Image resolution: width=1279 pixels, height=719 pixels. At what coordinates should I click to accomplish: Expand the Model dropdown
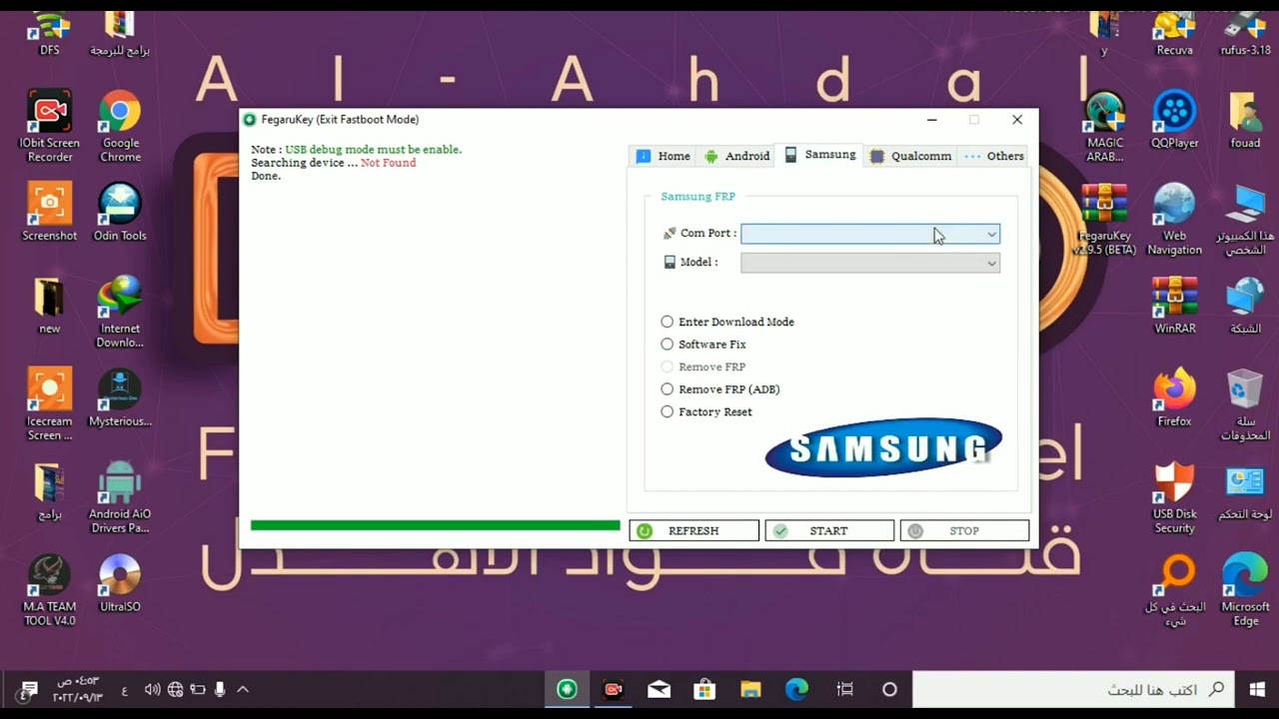coord(991,263)
